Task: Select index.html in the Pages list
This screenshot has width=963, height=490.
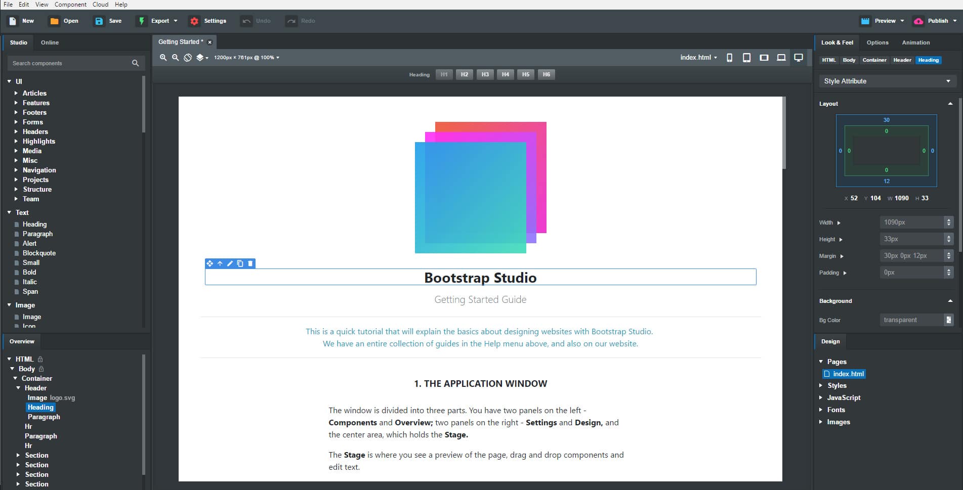Action: click(x=844, y=374)
